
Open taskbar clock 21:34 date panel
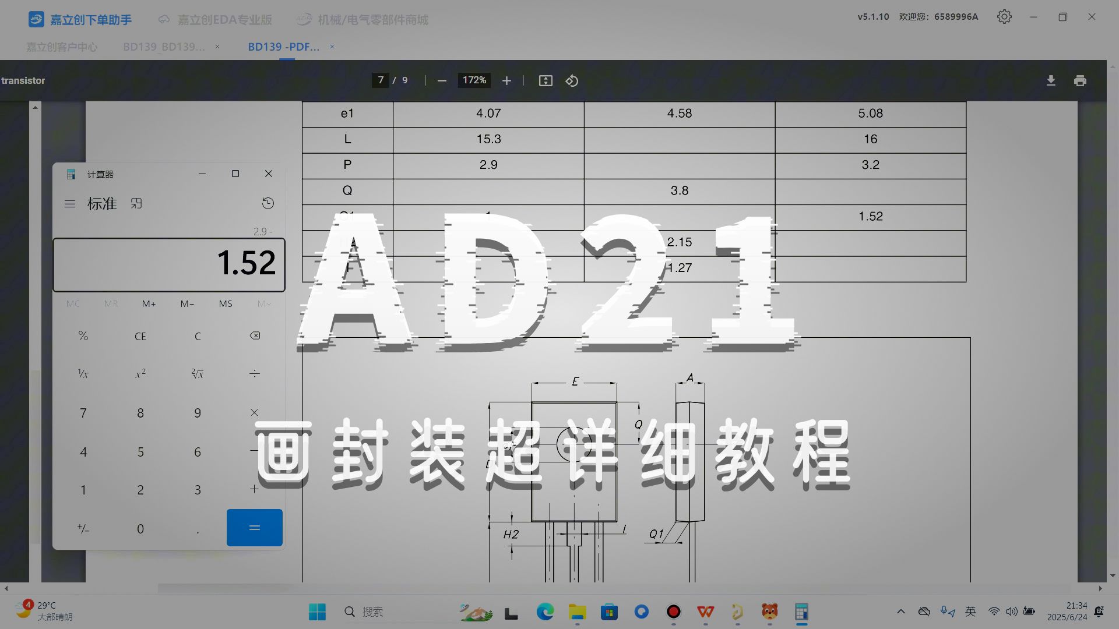click(x=1067, y=612)
